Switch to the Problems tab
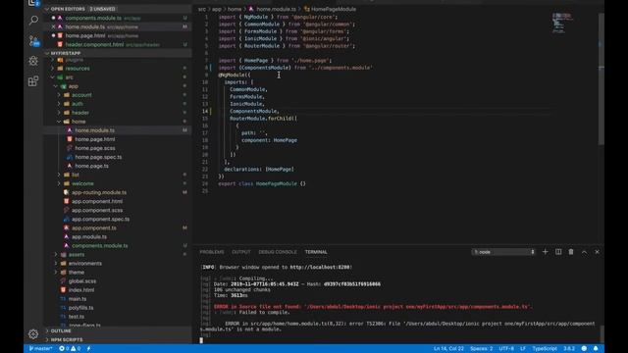Viewport: 628px width, 353px height. pyautogui.click(x=212, y=252)
